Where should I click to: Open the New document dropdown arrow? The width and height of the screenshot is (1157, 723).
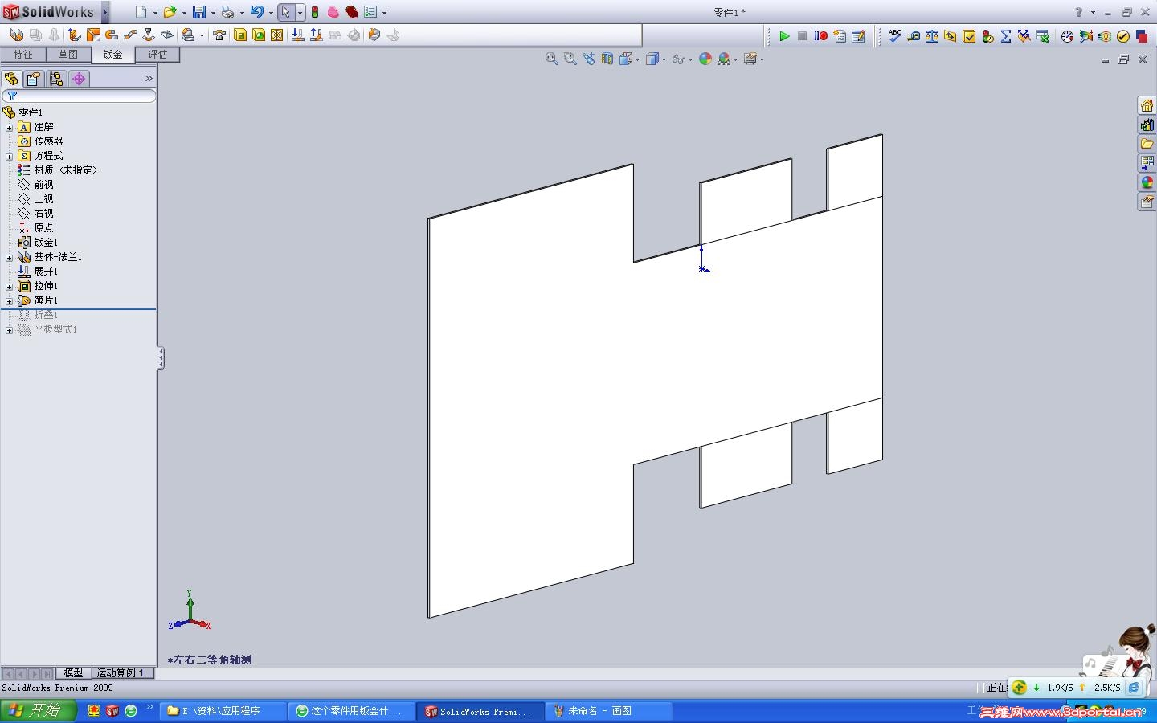pos(155,13)
